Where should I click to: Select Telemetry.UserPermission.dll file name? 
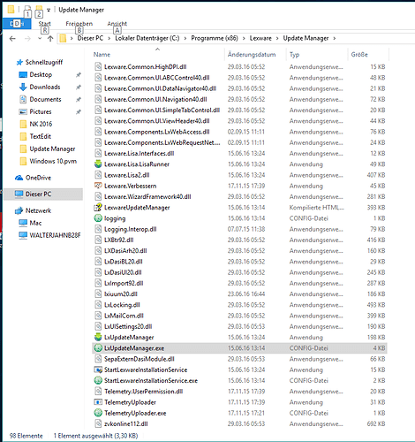[144, 392]
